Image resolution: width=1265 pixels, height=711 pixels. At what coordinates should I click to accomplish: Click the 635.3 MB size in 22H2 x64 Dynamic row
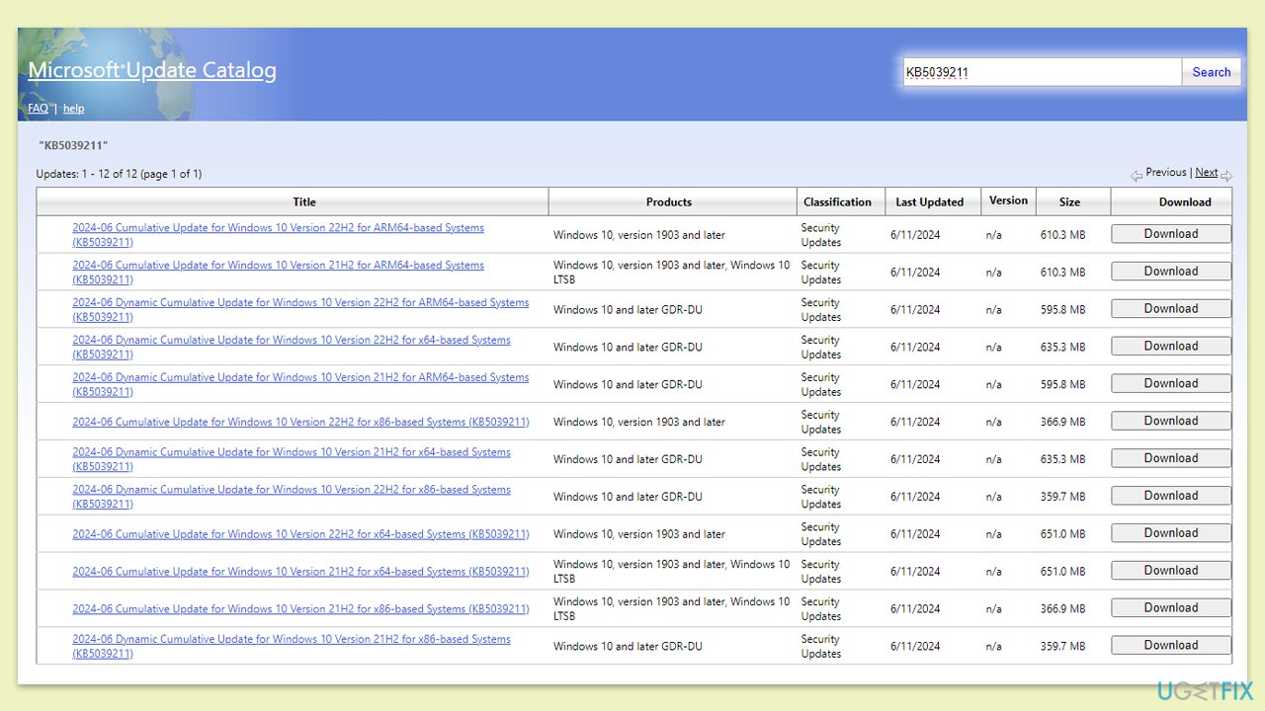(1062, 348)
